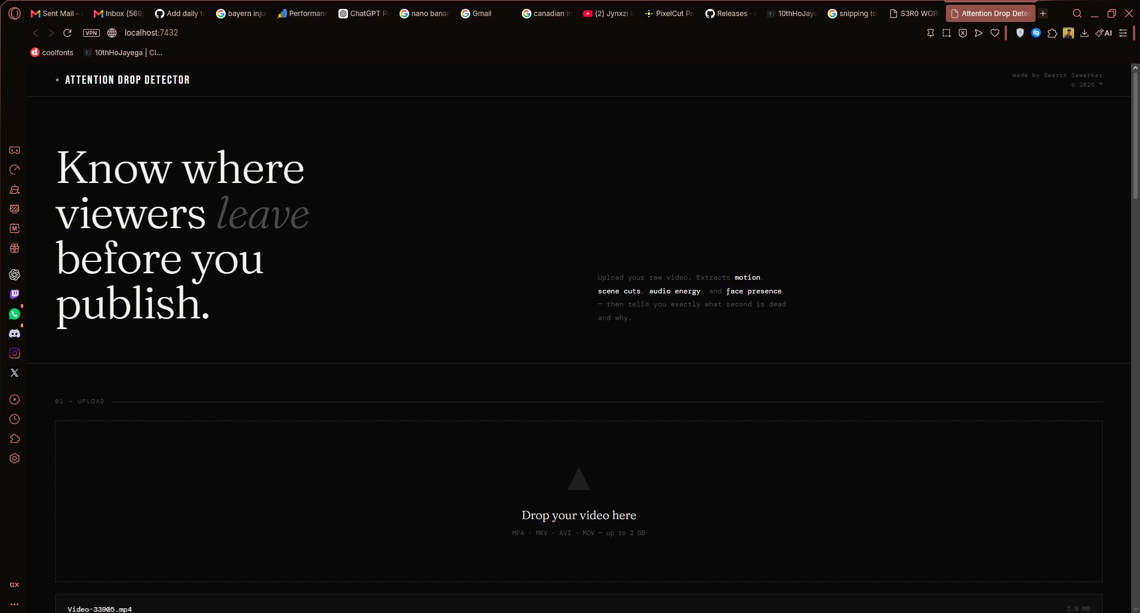Open browsing History clock icon
Image resolution: width=1140 pixels, height=613 pixels.
coord(15,419)
